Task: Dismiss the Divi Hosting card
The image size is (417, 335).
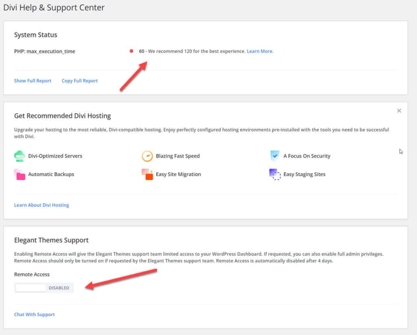Action: click(x=399, y=111)
